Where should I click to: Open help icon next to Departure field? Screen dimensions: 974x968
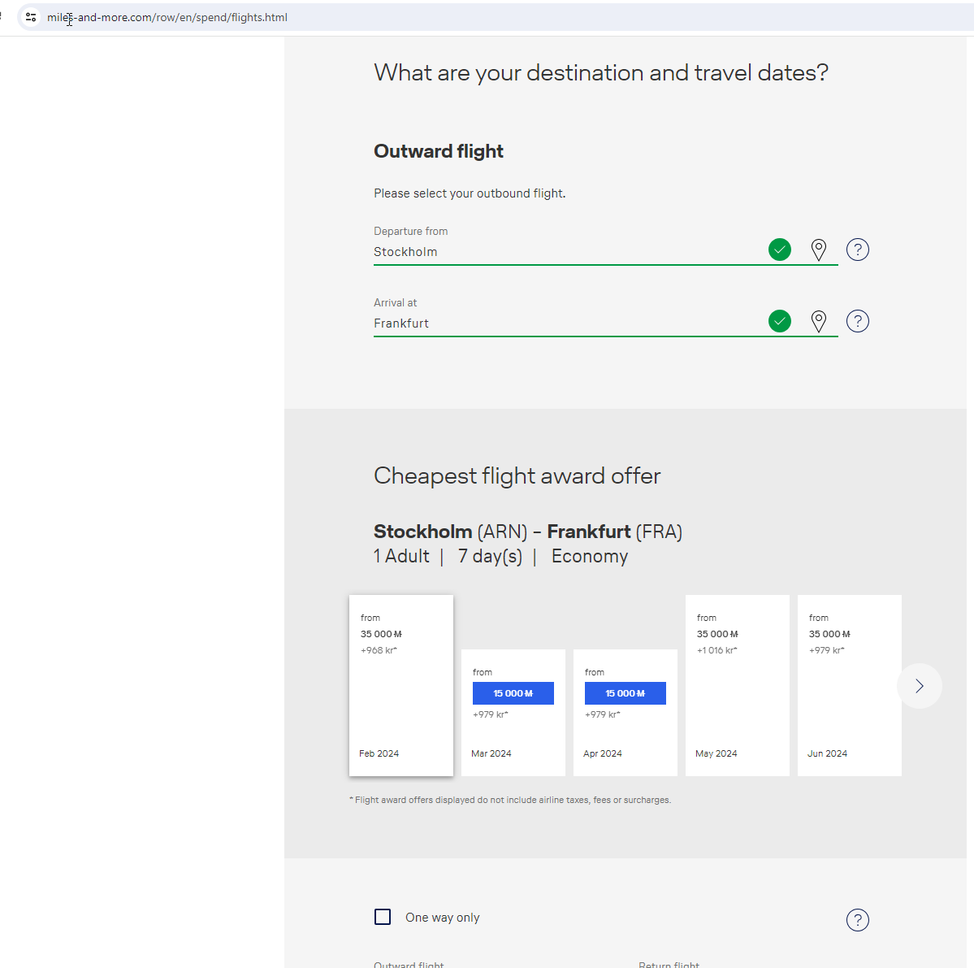pos(857,250)
